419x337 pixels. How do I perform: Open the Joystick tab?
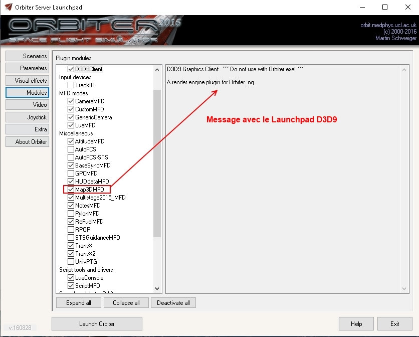point(27,117)
